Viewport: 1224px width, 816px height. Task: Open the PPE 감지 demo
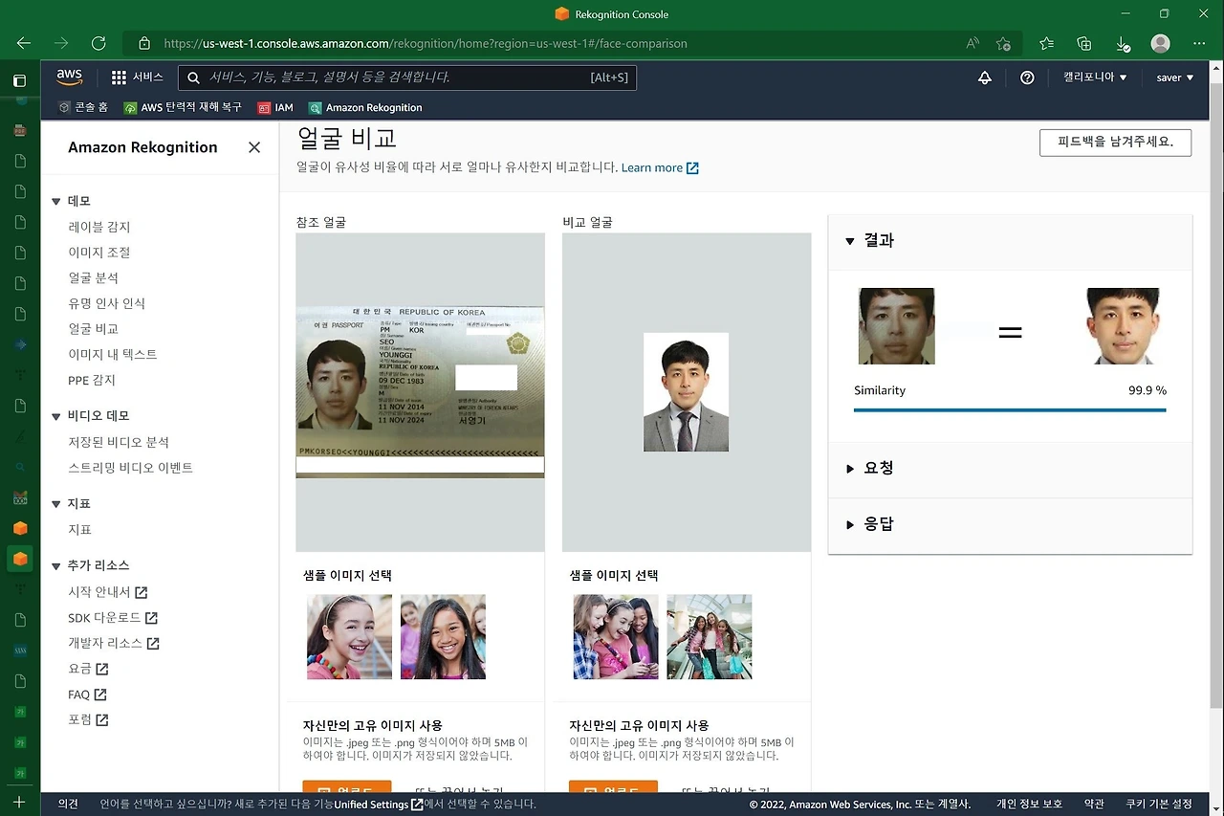click(92, 380)
